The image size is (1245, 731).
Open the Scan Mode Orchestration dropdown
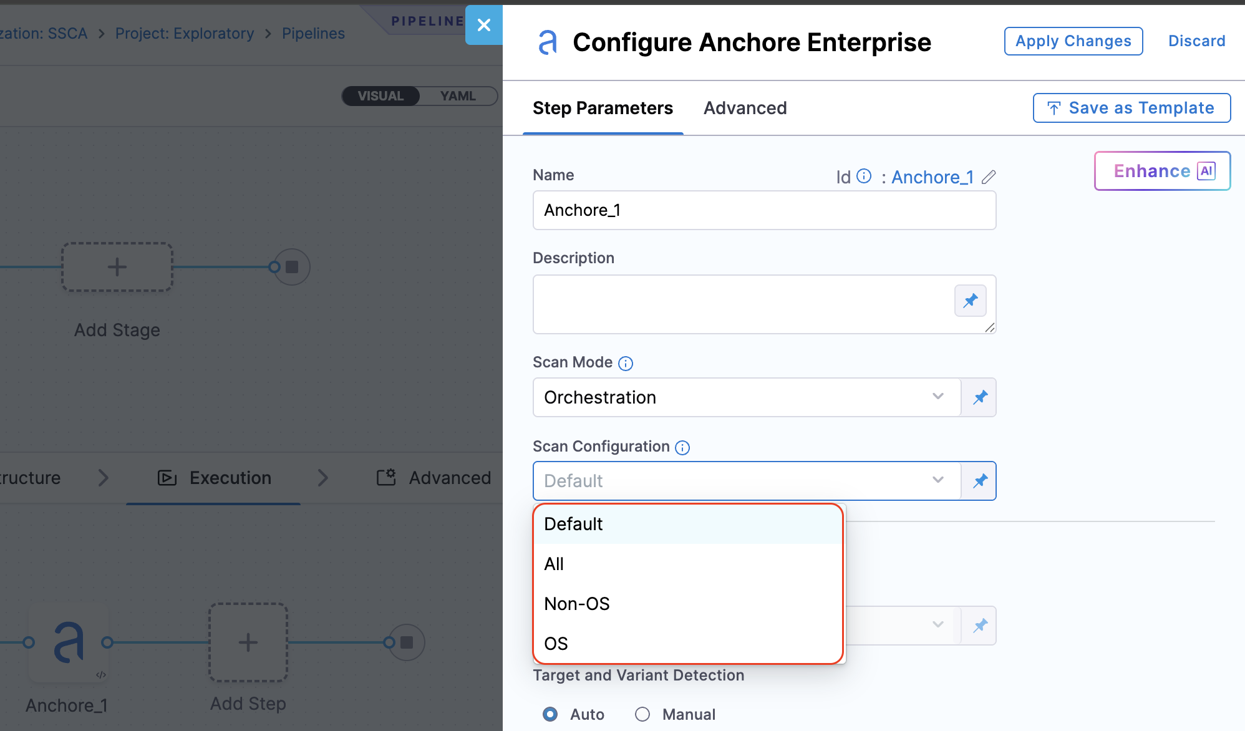746,397
